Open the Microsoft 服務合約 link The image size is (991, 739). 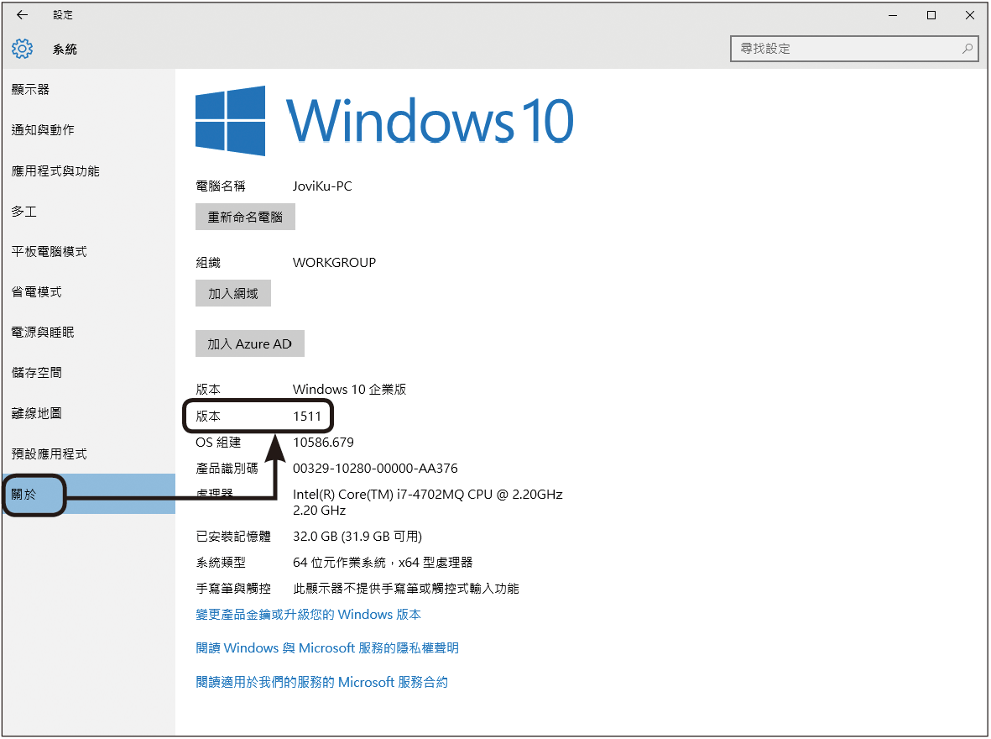coord(321,682)
